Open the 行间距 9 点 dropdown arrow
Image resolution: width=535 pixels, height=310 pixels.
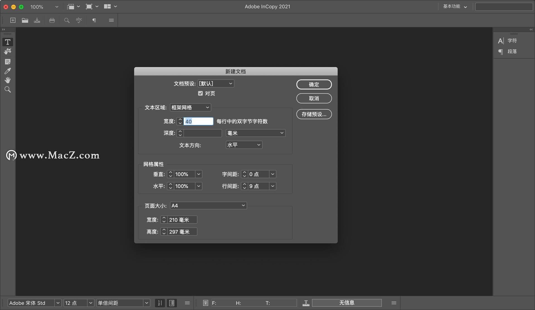pos(273,186)
